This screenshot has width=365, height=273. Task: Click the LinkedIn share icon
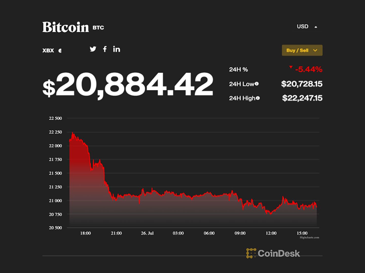coord(117,49)
